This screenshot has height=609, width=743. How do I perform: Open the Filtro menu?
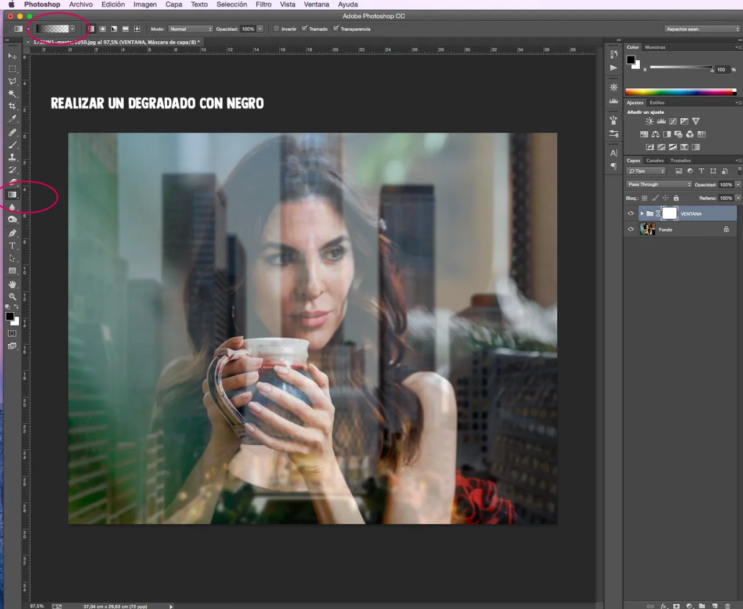point(264,4)
